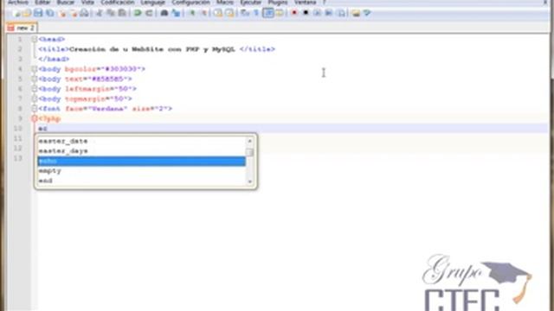
Task: Click the autocomplete scrollbar thumb
Action: pos(250,152)
